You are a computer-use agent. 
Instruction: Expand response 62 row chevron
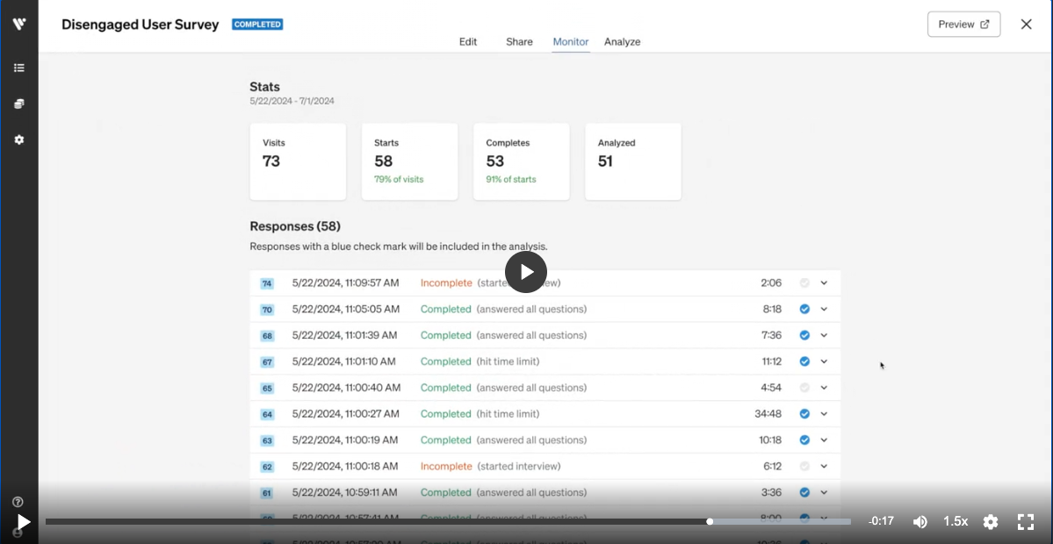pos(824,467)
